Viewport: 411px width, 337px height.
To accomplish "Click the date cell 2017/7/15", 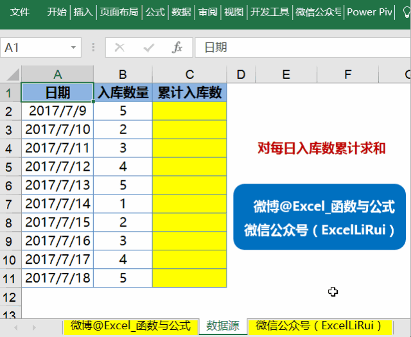I will (57, 222).
